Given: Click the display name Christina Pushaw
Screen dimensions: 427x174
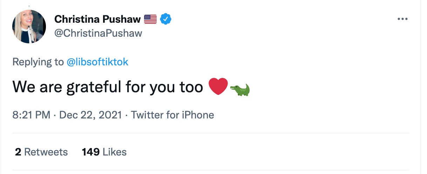Looking at the screenshot, I should (x=97, y=19).
